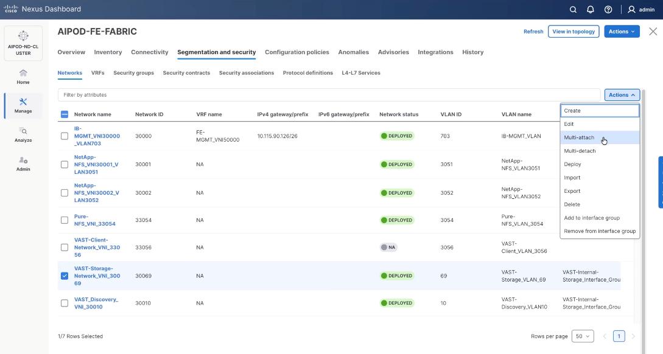Click the View in topology button
Viewport: 663px width, 354px height.
pos(573,31)
